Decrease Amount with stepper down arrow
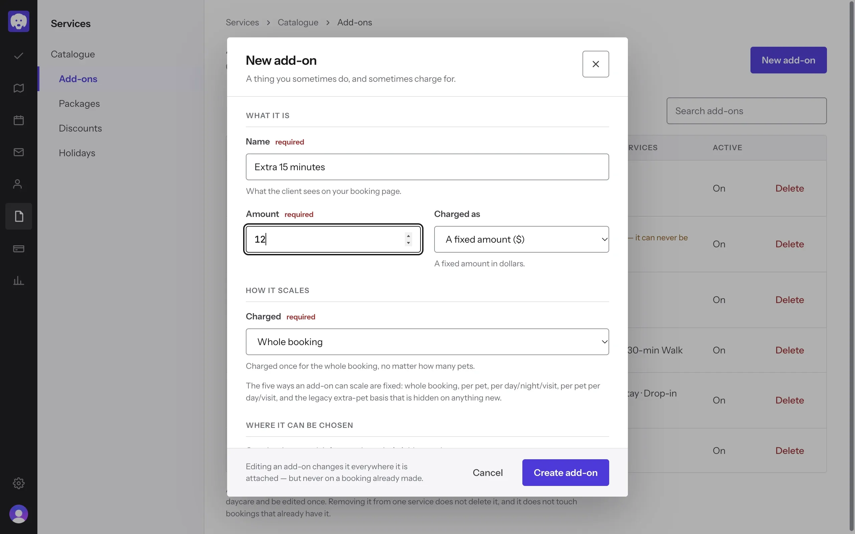 [x=408, y=243]
